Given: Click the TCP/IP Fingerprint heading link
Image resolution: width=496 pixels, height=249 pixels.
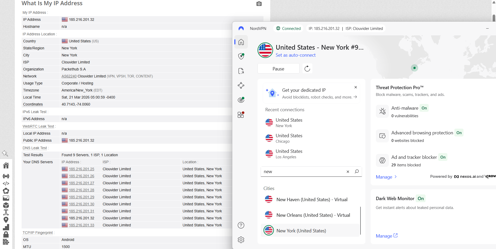Looking at the screenshot, I should pyautogui.click(x=37, y=233).
